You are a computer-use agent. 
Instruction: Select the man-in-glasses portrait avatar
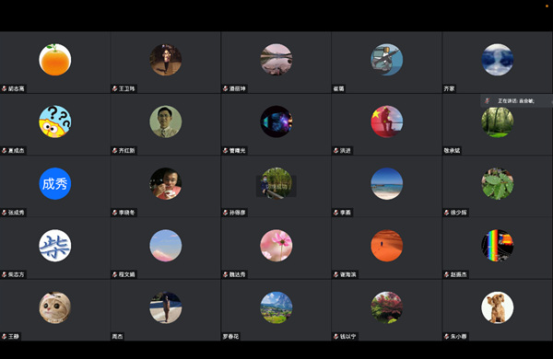point(166,122)
